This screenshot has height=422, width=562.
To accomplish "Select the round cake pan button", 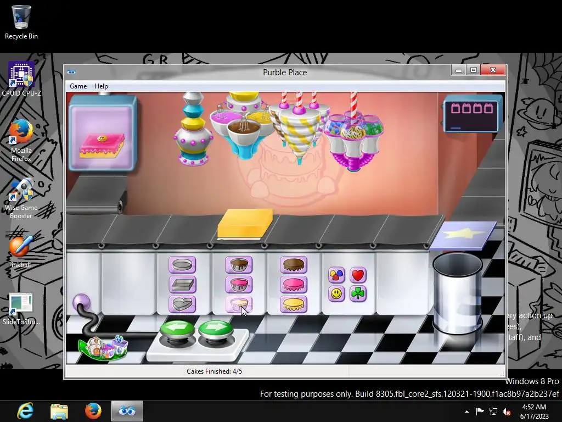I will 182,265.
